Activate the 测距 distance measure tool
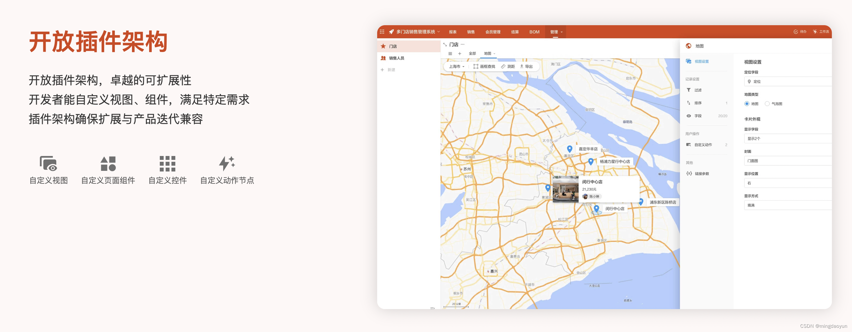 [508, 67]
